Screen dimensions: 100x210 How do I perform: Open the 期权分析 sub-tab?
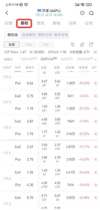(x=45, y=35)
